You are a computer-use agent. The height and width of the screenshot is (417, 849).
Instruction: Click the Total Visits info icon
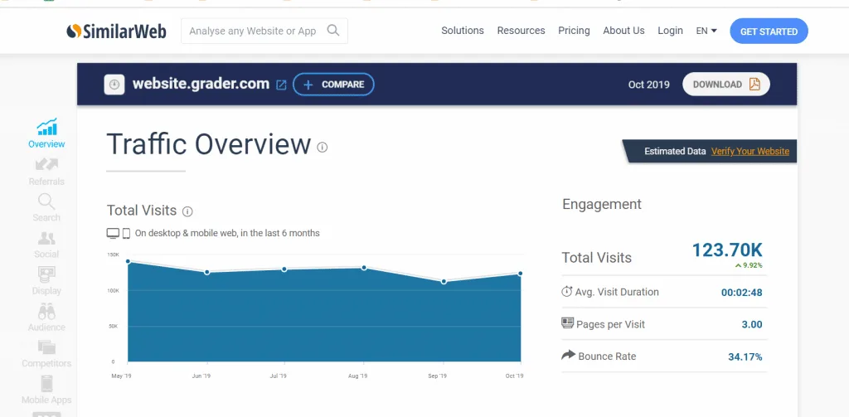[x=187, y=211]
